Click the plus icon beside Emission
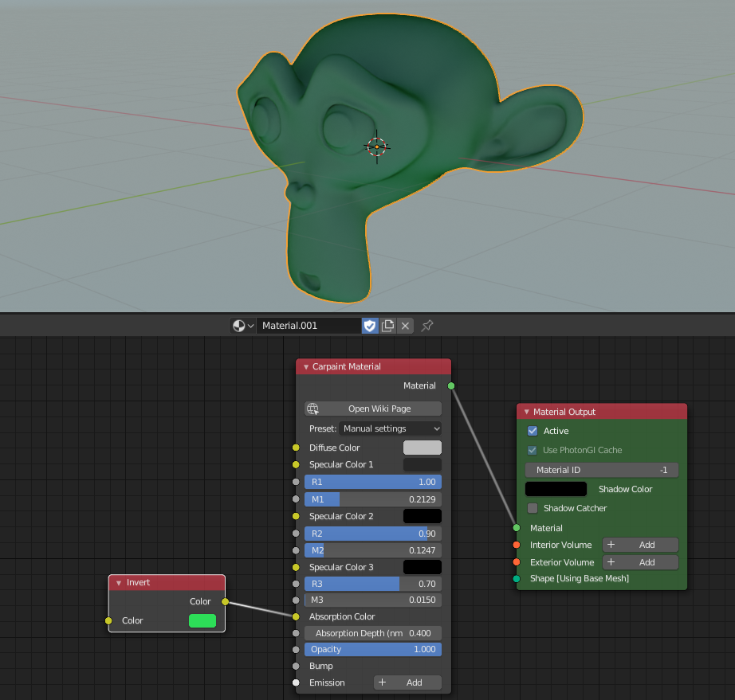This screenshot has height=700, width=735. [382, 682]
